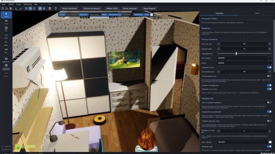Switch to the 2D plan view icon

coord(26,9)
